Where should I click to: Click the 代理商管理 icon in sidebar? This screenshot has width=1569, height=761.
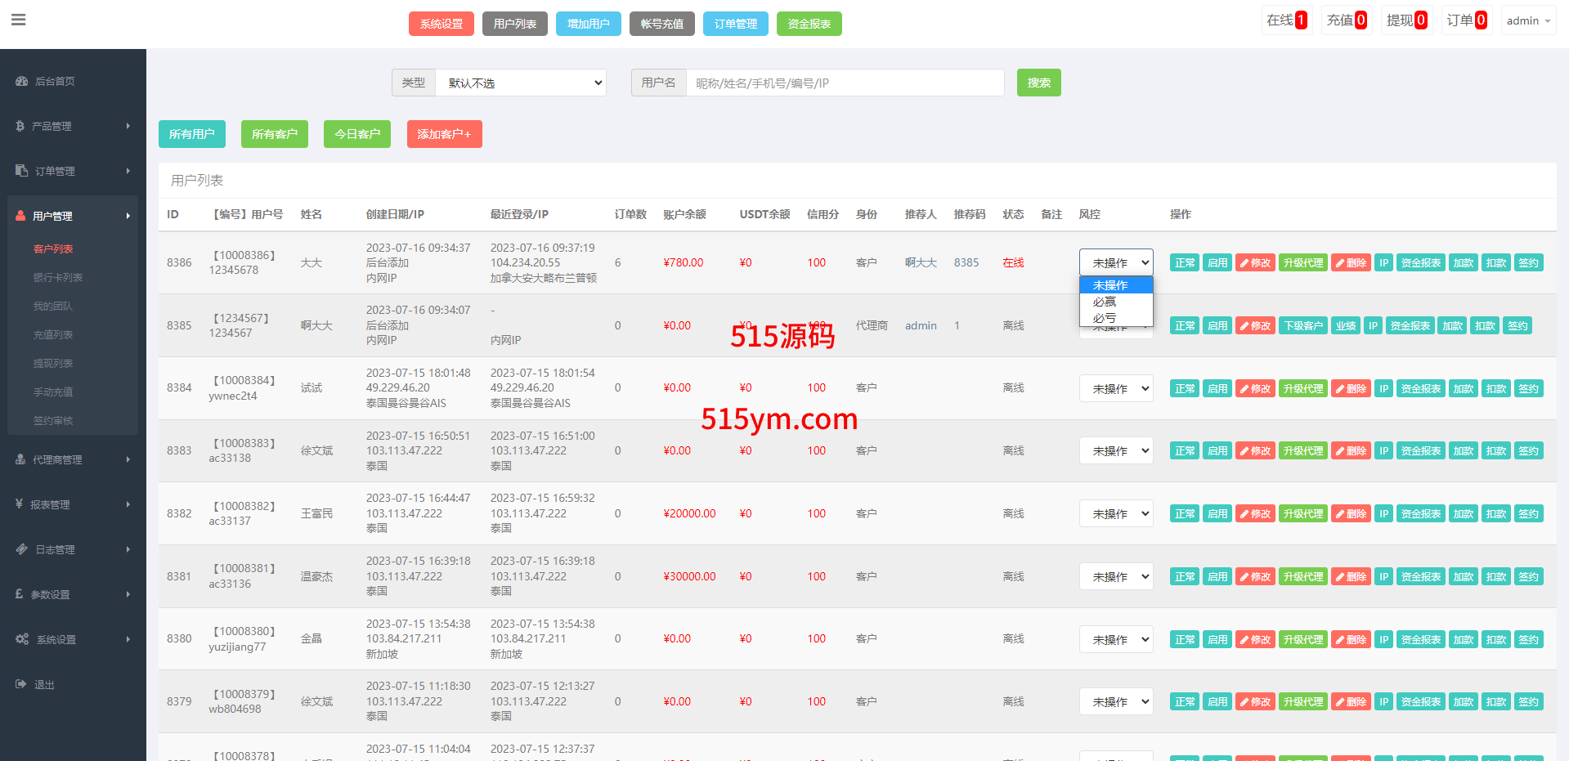click(20, 459)
